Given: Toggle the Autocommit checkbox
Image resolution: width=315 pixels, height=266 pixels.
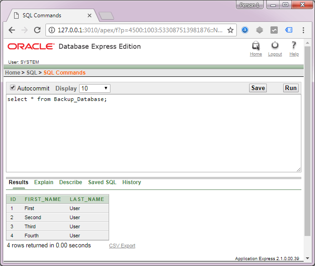Looking at the screenshot, I should point(13,87).
